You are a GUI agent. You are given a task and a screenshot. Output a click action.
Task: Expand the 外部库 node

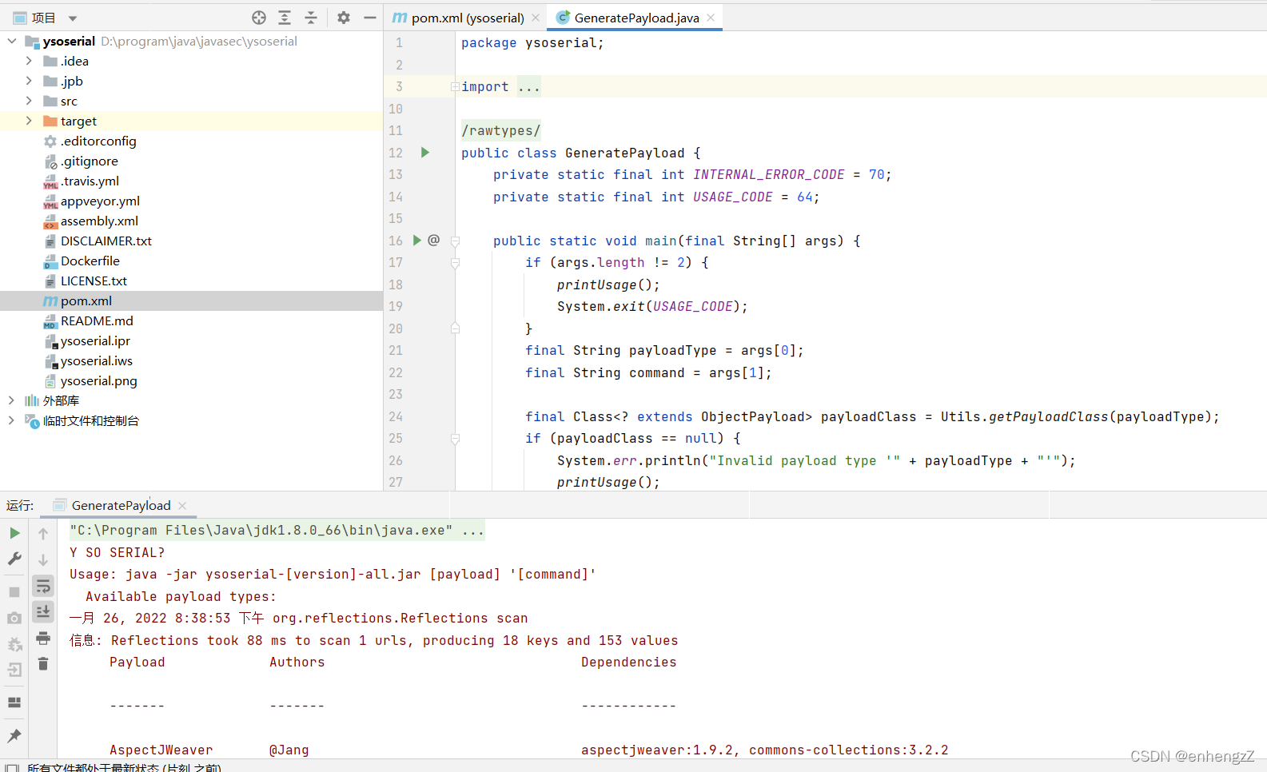tap(11, 400)
